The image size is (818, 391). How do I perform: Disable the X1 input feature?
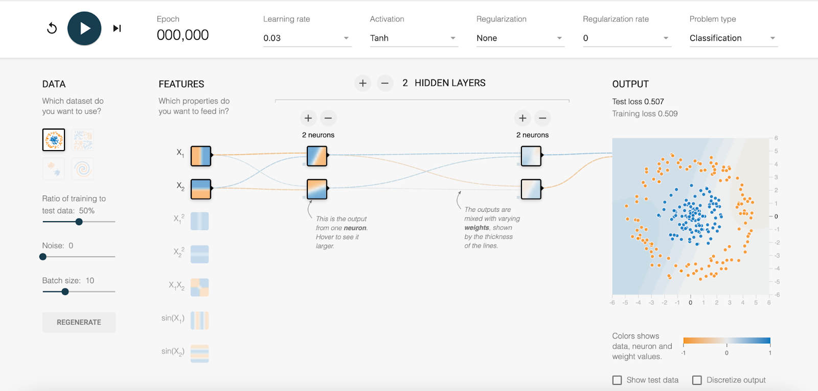[201, 156]
